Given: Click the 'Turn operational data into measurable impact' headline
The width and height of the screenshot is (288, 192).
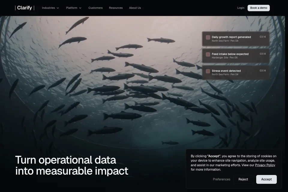Looking at the screenshot, I should click(72, 165).
